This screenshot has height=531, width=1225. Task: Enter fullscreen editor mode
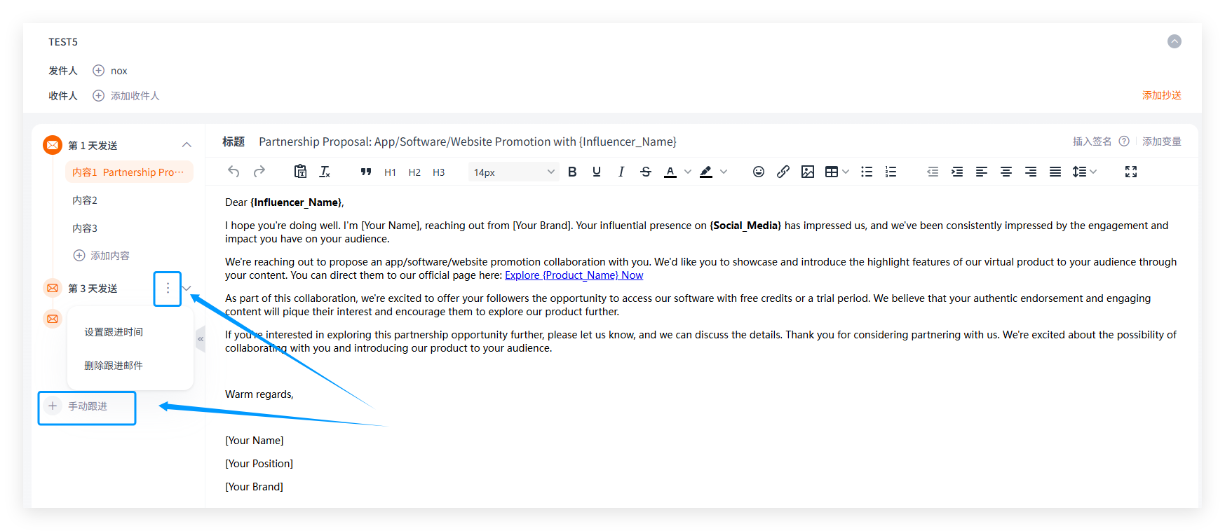coord(1130,172)
